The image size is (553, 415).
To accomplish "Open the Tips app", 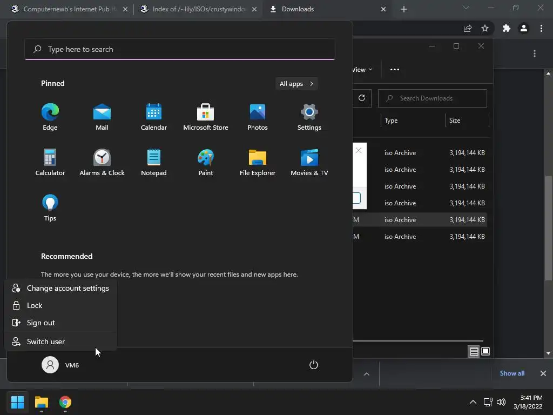I will pos(50,208).
